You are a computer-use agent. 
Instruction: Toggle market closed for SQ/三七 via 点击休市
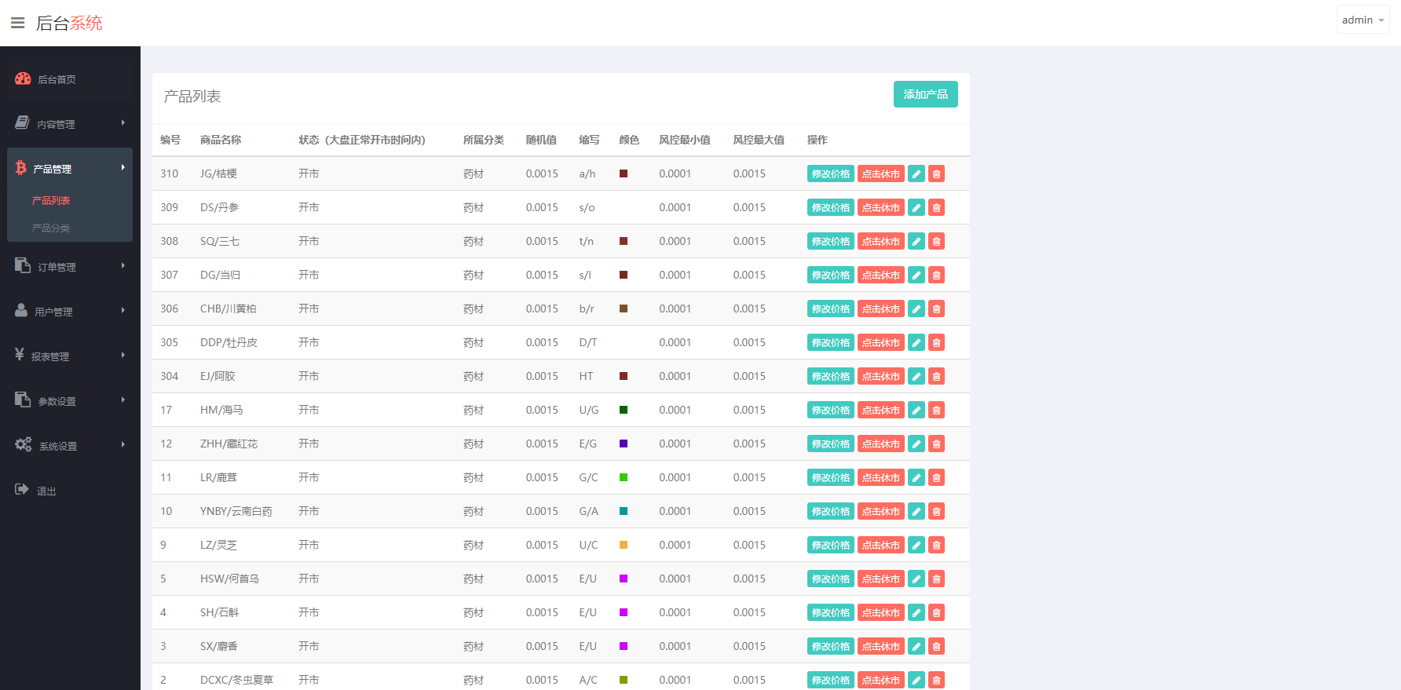coord(880,241)
